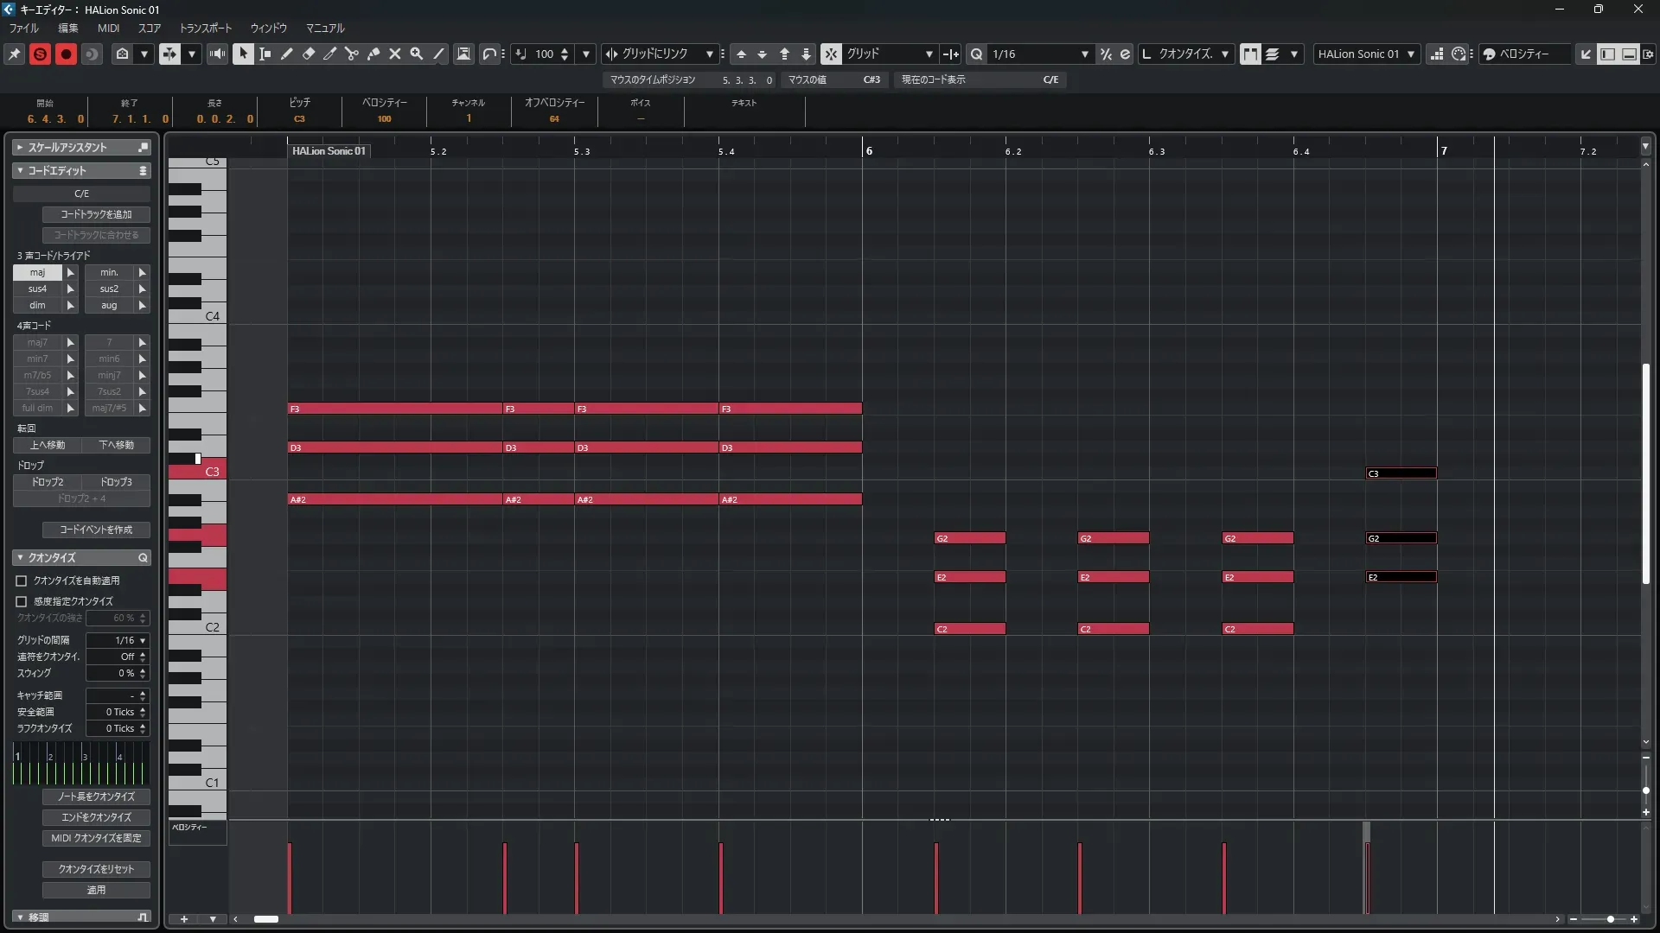Open the 1/16 quantize preset dropdown

click(1084, 54)
